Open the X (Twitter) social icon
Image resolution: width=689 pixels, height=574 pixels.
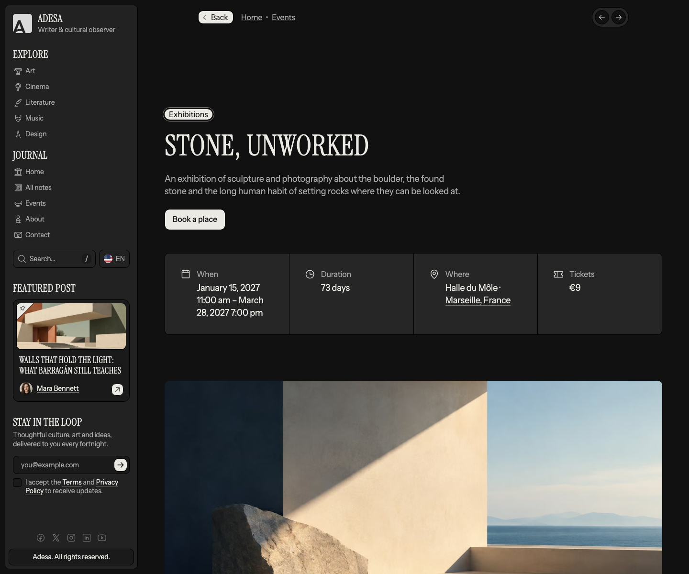click(x=56, y=538)
